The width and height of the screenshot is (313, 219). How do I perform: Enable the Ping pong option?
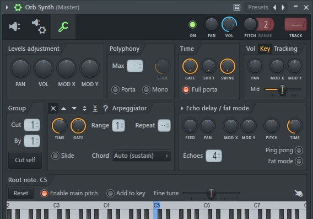point(299,150)
